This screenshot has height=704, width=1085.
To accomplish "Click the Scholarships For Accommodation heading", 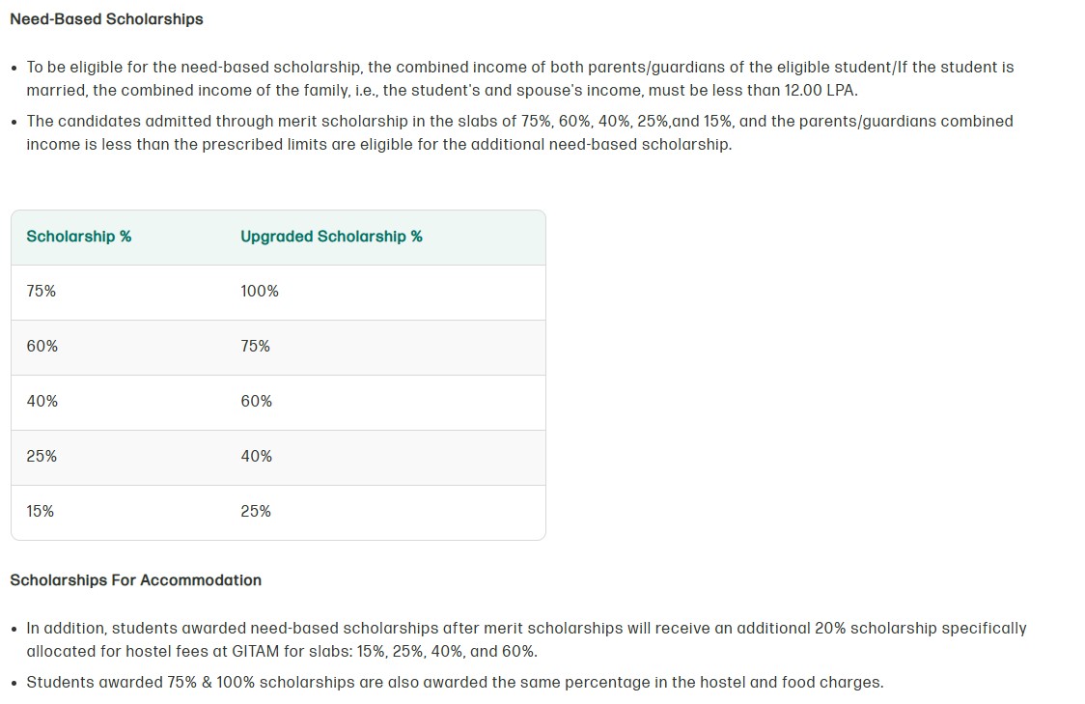I will pos(135,580).
